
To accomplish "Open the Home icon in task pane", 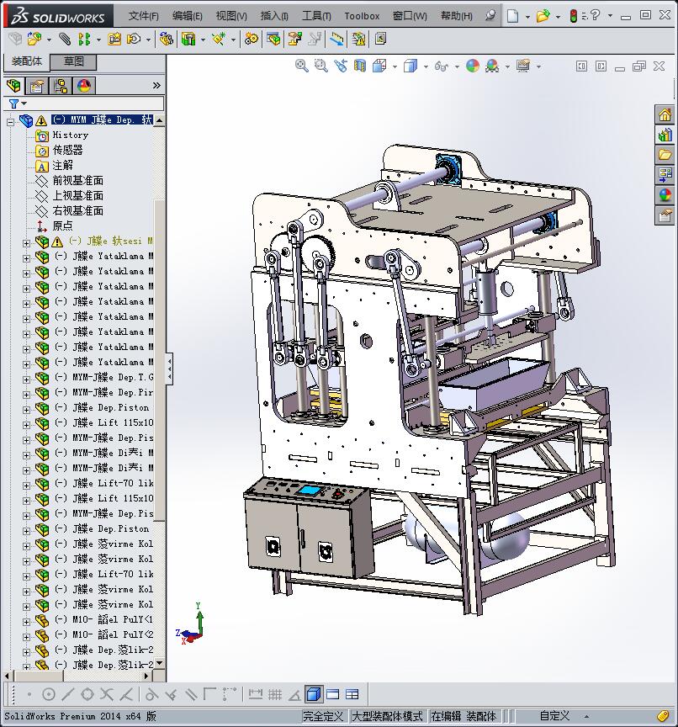I will 665,115.
